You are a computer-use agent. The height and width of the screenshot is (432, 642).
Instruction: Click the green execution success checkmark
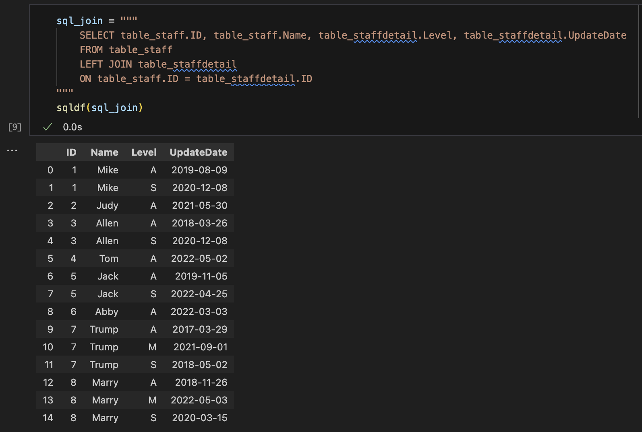click(x=48, y=127)
